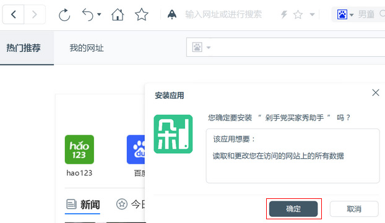
Task: Reload the page with refresh icon
Action: pyautogui.click(x=64, y=15)
